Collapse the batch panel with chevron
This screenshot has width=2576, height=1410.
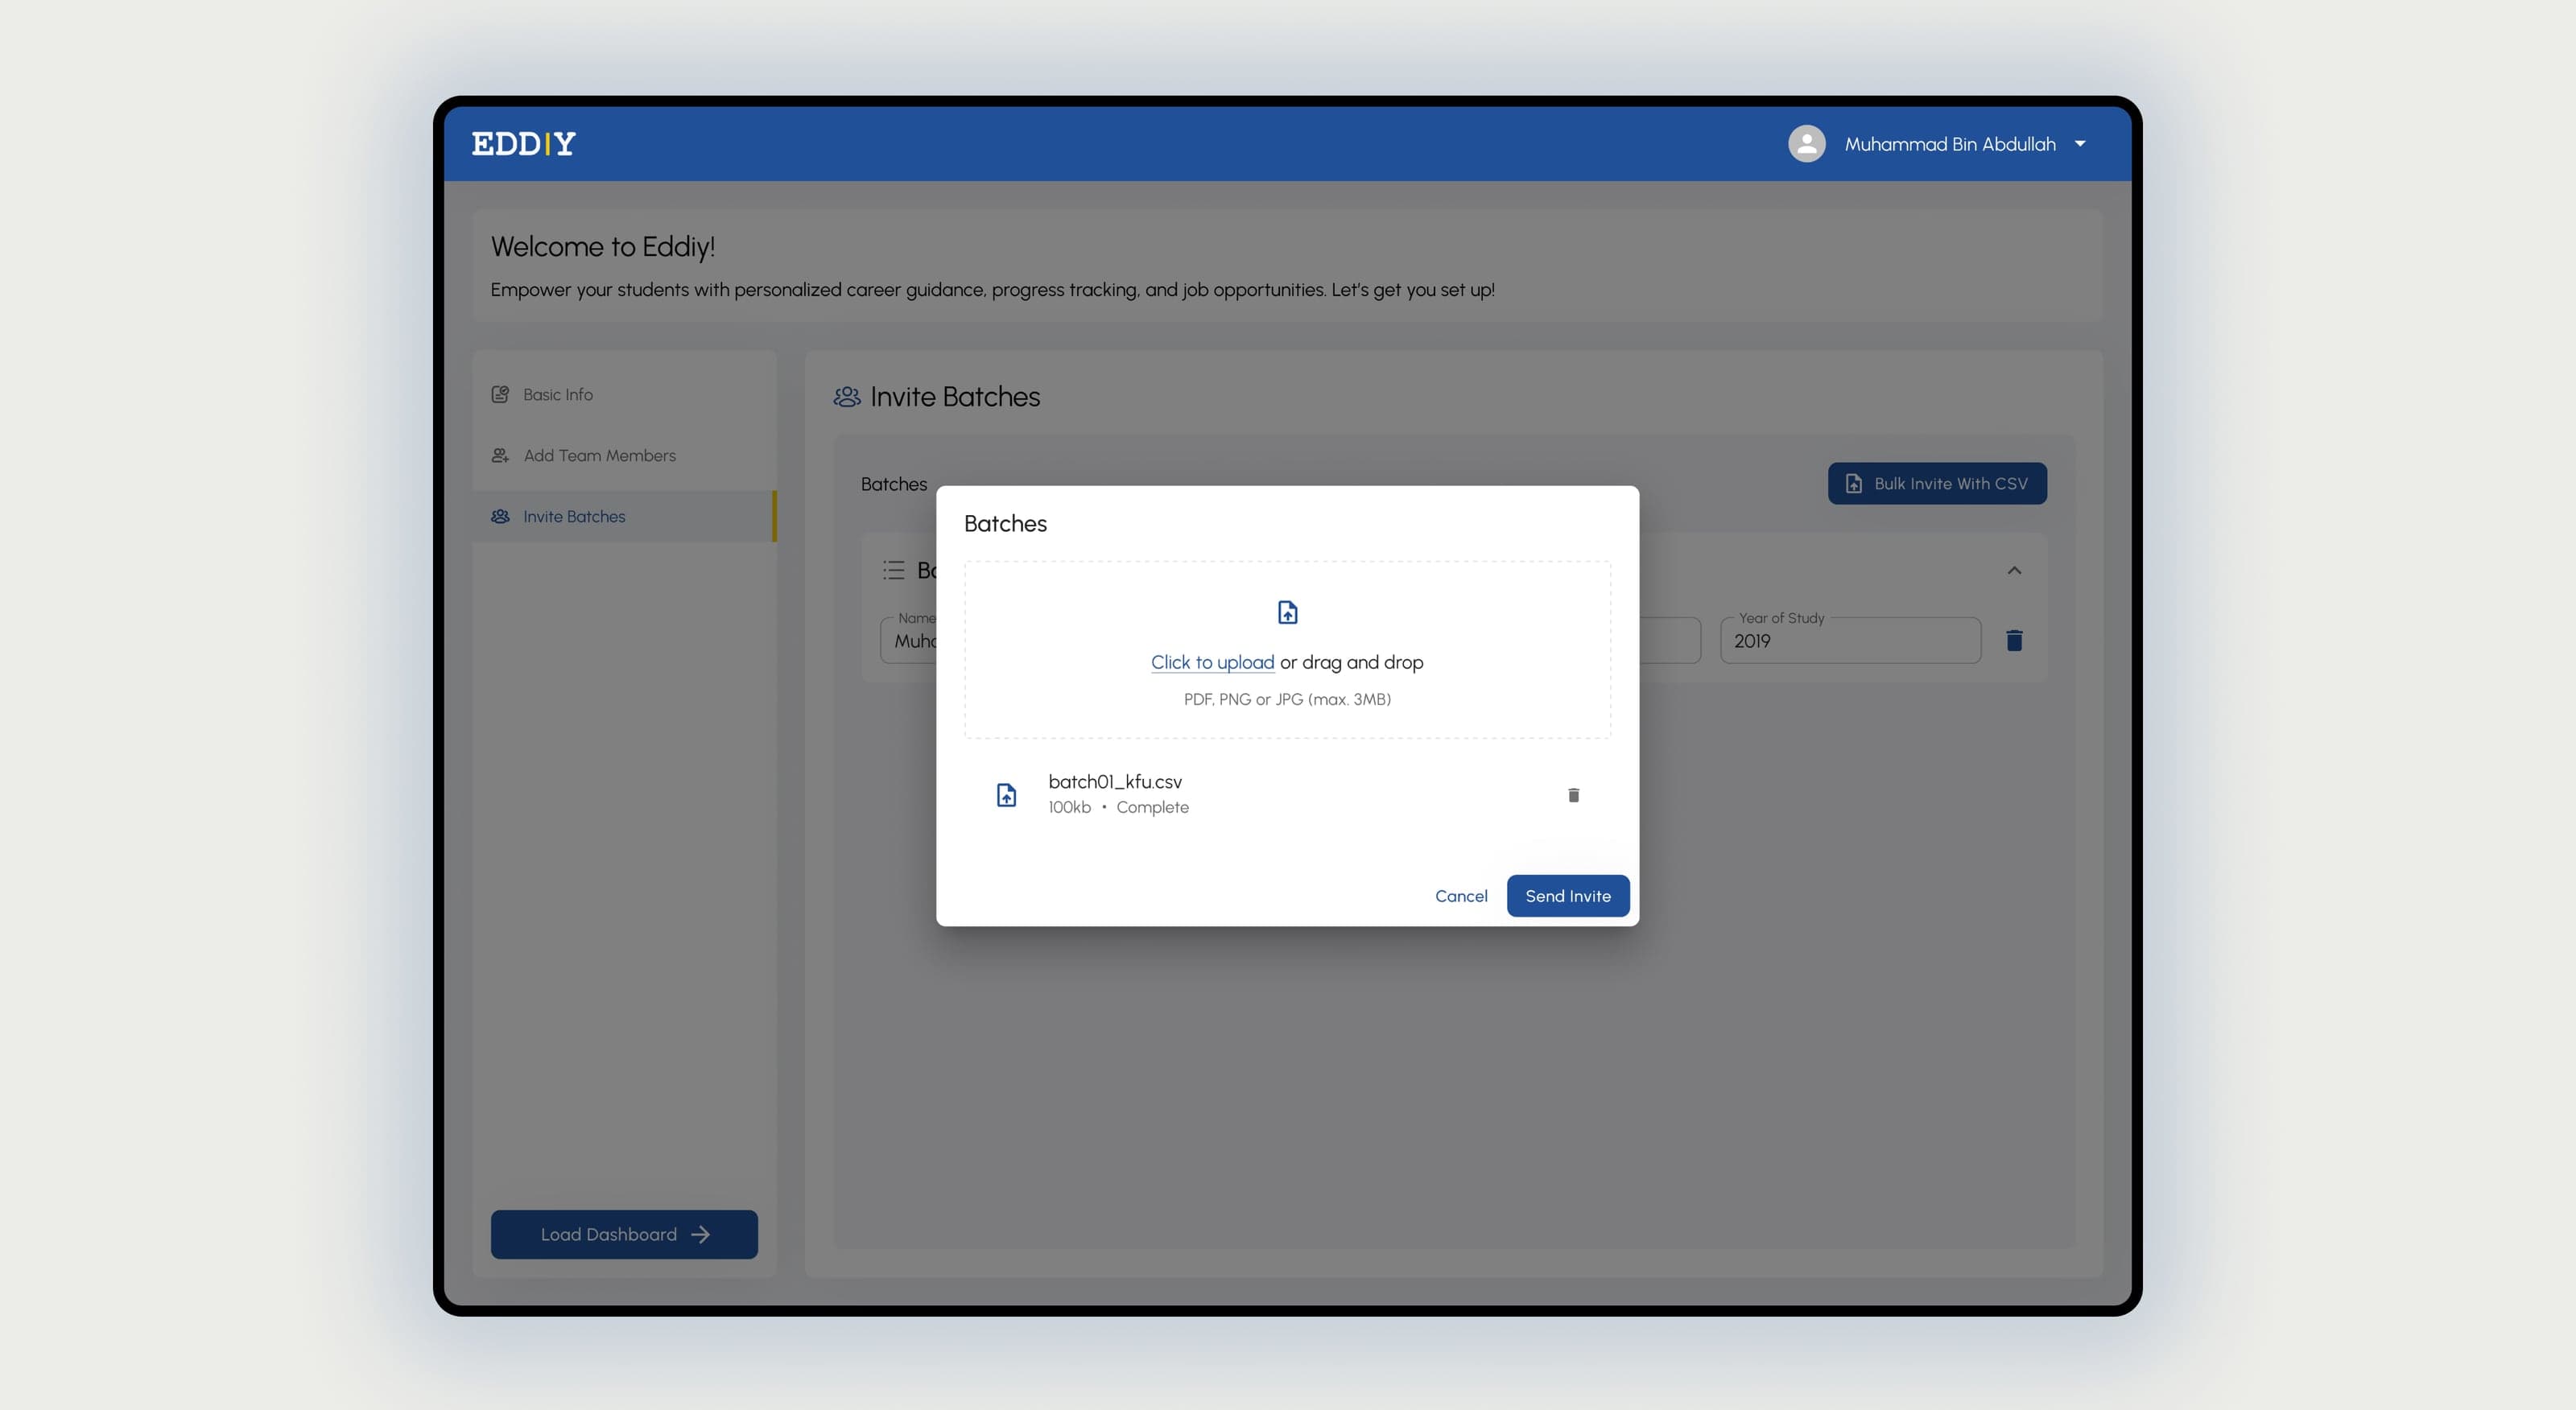click(2014, 571)
